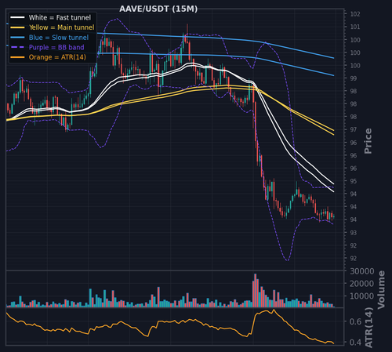Click the 'Volume' axis label
This screenshot has width=392, height=352.
pyautogui.click(x=381, y=289)
